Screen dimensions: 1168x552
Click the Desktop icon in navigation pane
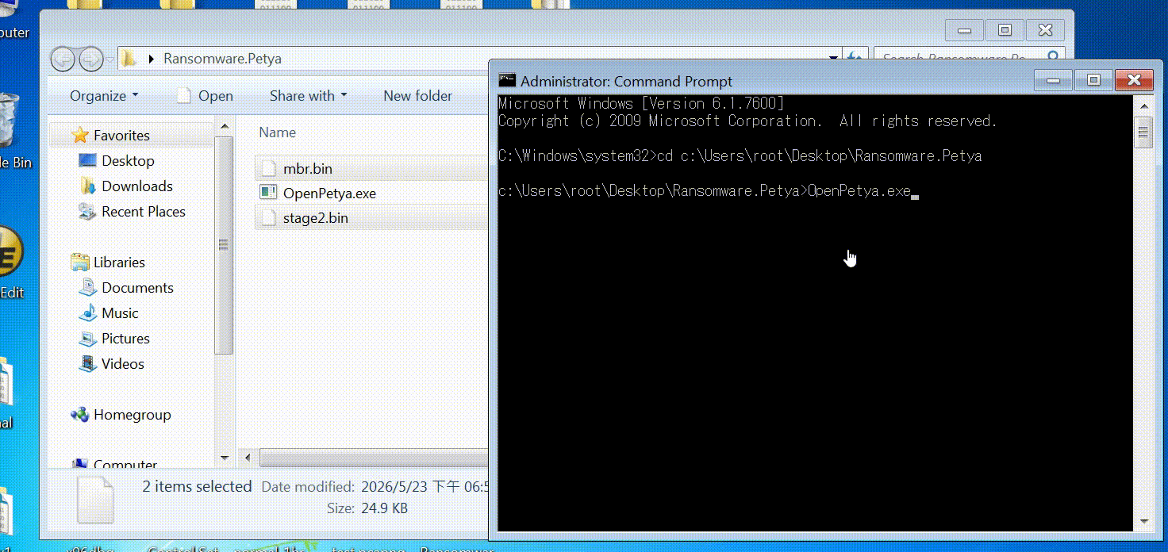[x=88, y=161]
